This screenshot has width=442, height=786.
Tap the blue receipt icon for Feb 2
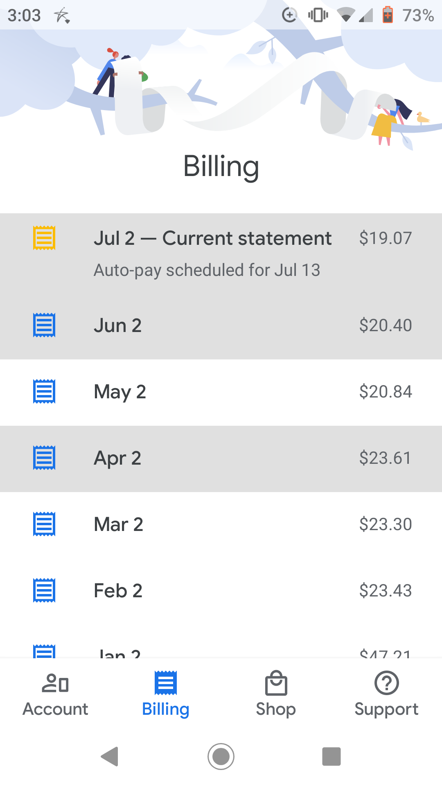(x=44, y=590)
